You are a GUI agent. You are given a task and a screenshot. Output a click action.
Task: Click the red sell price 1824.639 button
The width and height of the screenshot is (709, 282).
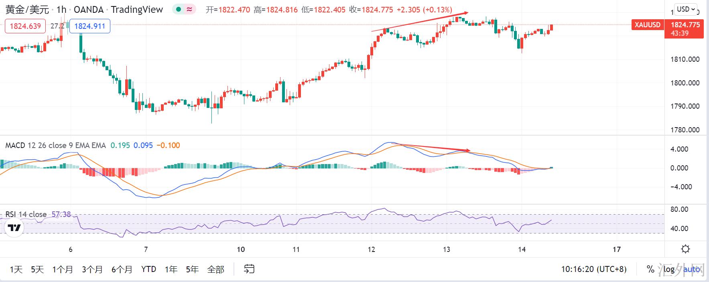25,26
